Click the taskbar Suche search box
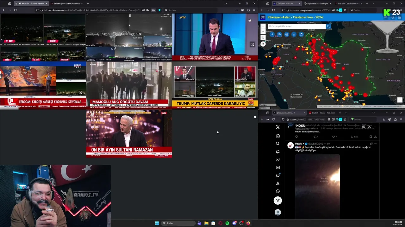Screen dimensions: 405x227 point(178,223)
